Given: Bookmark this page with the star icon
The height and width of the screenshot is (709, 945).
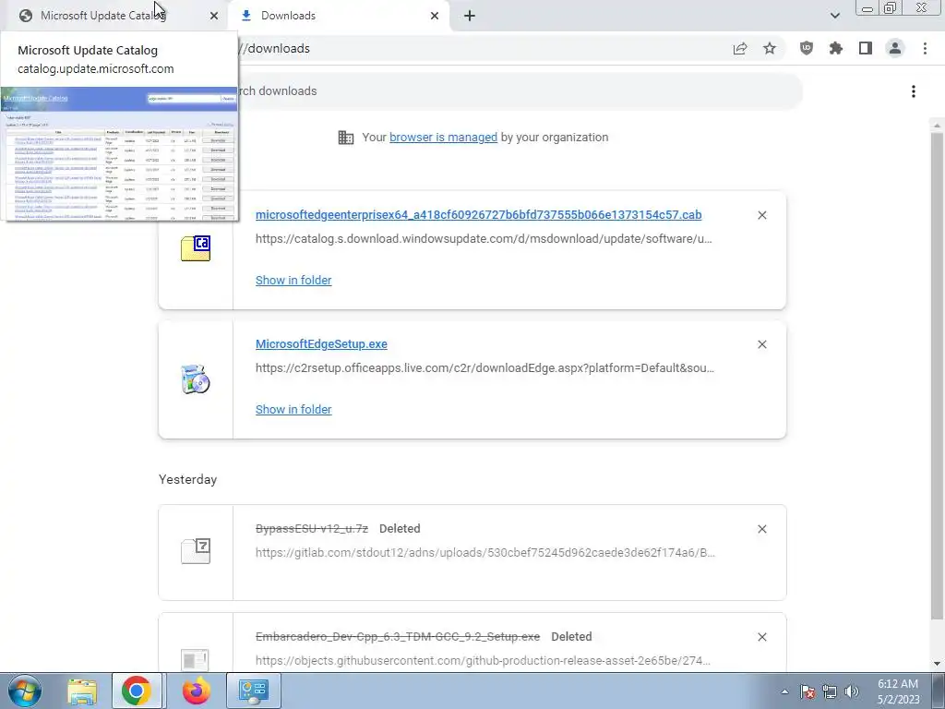Looking at the screenshot, I should [x=770, y=48].
